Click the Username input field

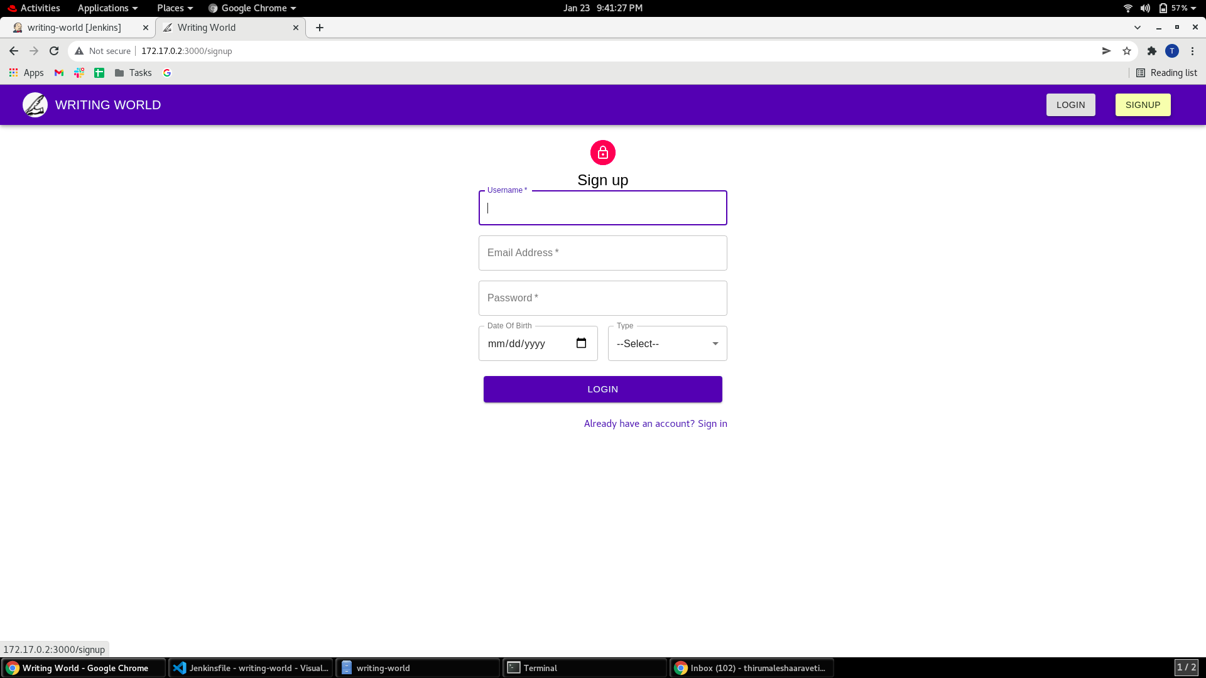click(x=603, y=207)
